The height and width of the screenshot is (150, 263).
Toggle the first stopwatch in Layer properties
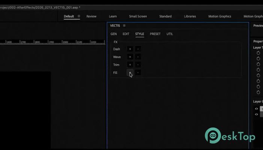tap(258, 53)
